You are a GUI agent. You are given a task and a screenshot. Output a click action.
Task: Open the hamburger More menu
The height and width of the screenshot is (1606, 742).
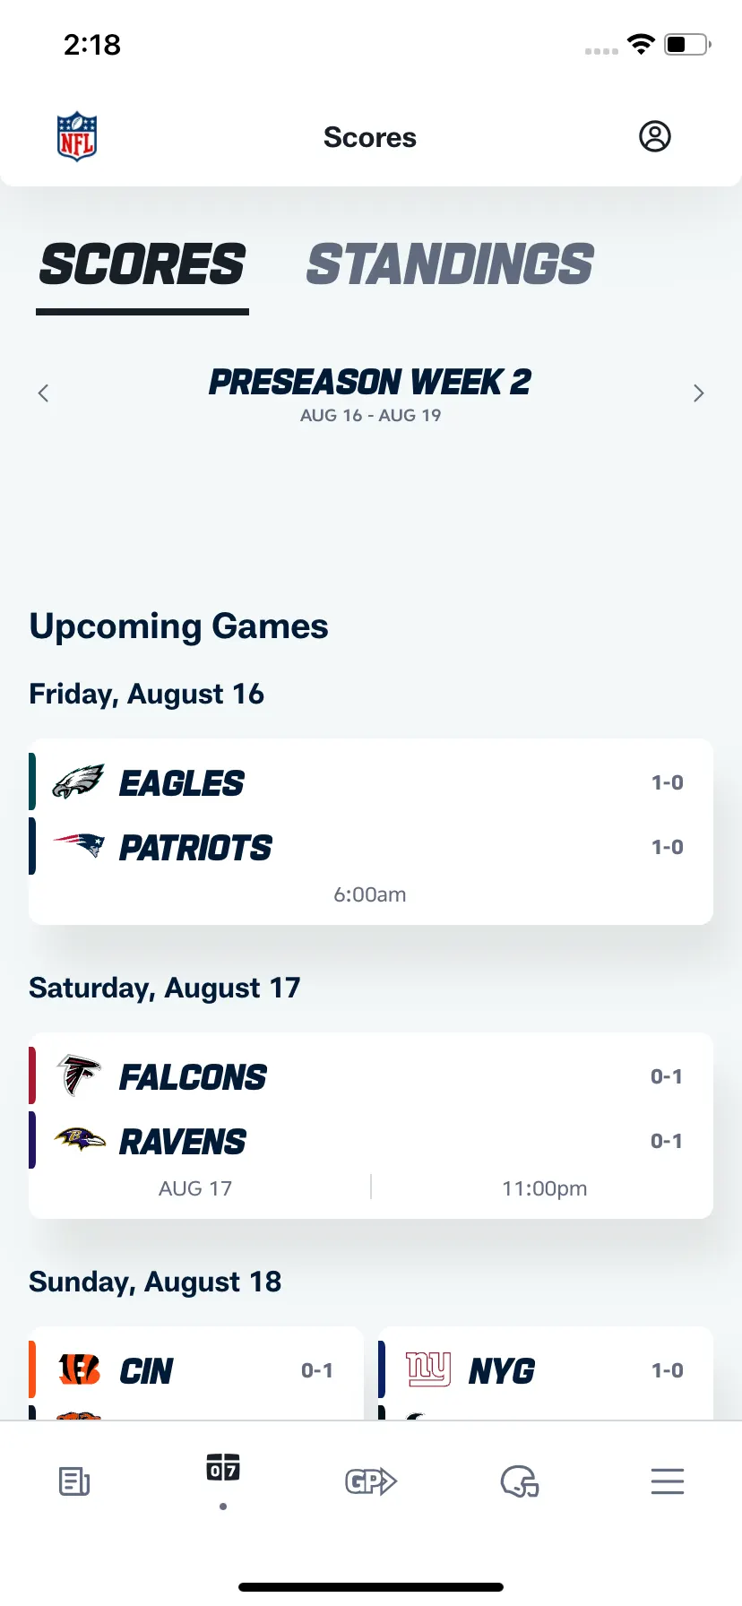click(x=668, y=1481)
